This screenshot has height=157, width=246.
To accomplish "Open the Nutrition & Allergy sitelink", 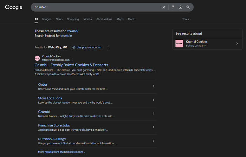I will 52,139.
